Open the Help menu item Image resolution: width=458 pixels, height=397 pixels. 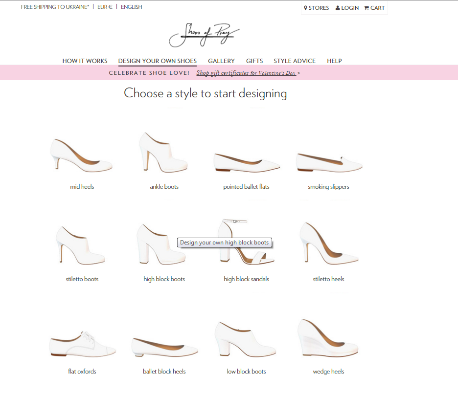coord(334,61)
